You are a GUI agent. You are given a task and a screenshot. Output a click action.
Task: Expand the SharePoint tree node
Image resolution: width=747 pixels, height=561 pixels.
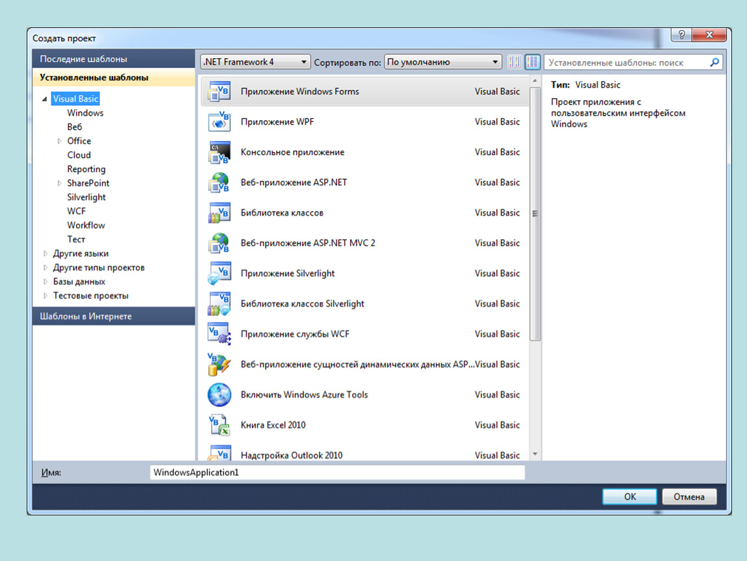coord(60,183)
